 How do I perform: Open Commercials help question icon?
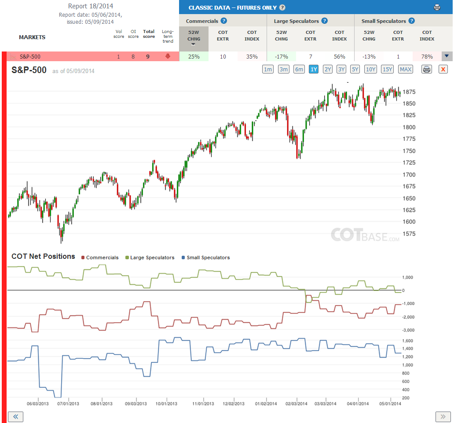[223, 21]
